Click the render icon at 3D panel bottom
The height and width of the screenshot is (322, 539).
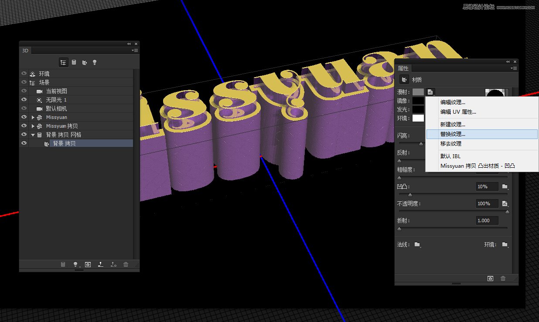tap(88, 264)
